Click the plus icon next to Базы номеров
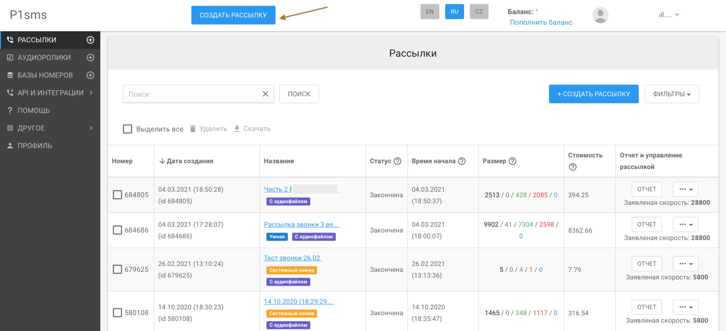Screen dimensions: 726x331 [x=90, y=75]
